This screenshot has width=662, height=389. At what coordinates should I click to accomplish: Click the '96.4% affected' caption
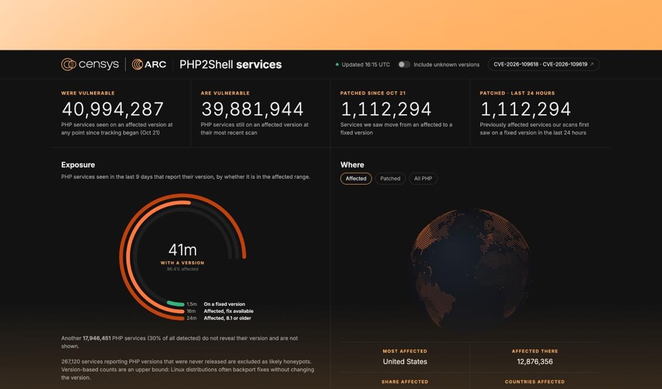click(183, 269)
